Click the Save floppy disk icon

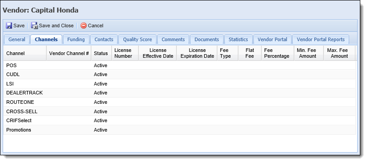9,26
